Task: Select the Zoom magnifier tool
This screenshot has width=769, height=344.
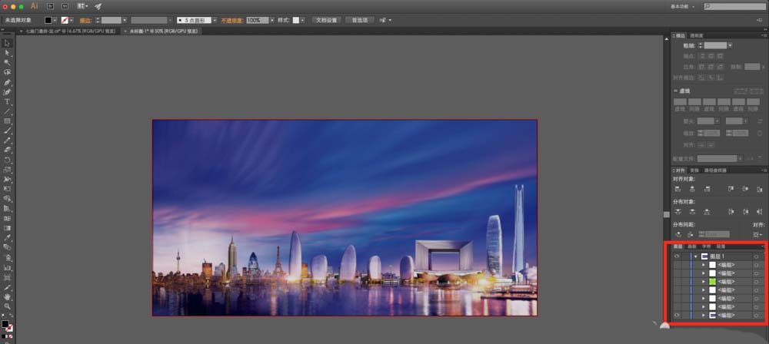Action: coord(7,306)
